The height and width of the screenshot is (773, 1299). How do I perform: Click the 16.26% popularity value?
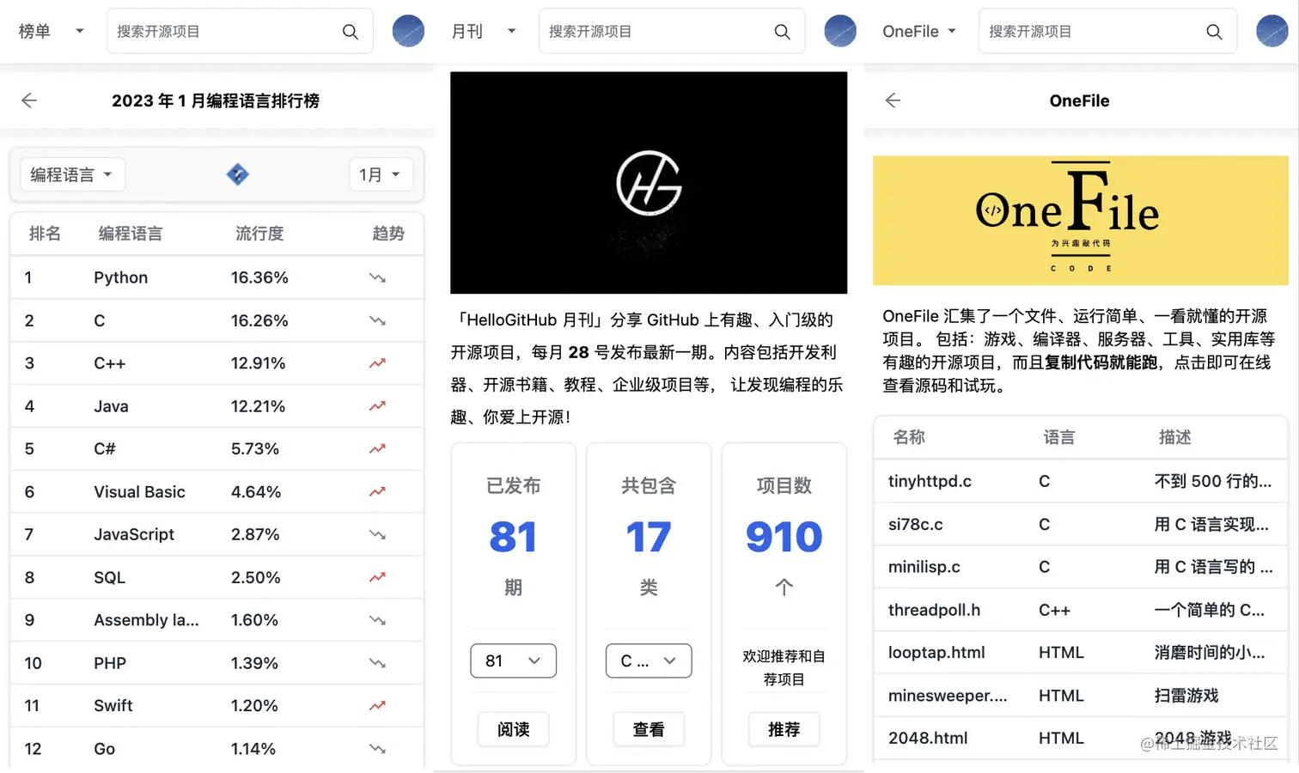click(259, 320)
